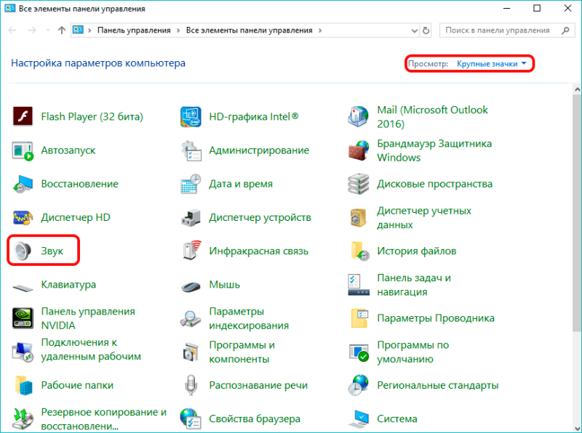Open the Администрирование link
This screenshot has height=433, width=582.
[x=259, y=150]
